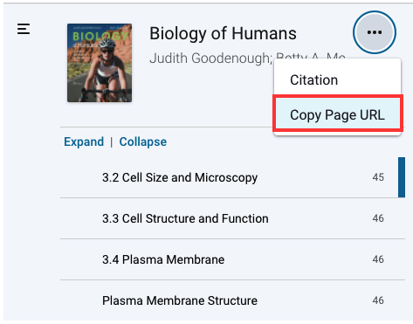Screen dimensions: 413x324
Task: Click author name Judith Goodenough
Action: pos(210,59)
